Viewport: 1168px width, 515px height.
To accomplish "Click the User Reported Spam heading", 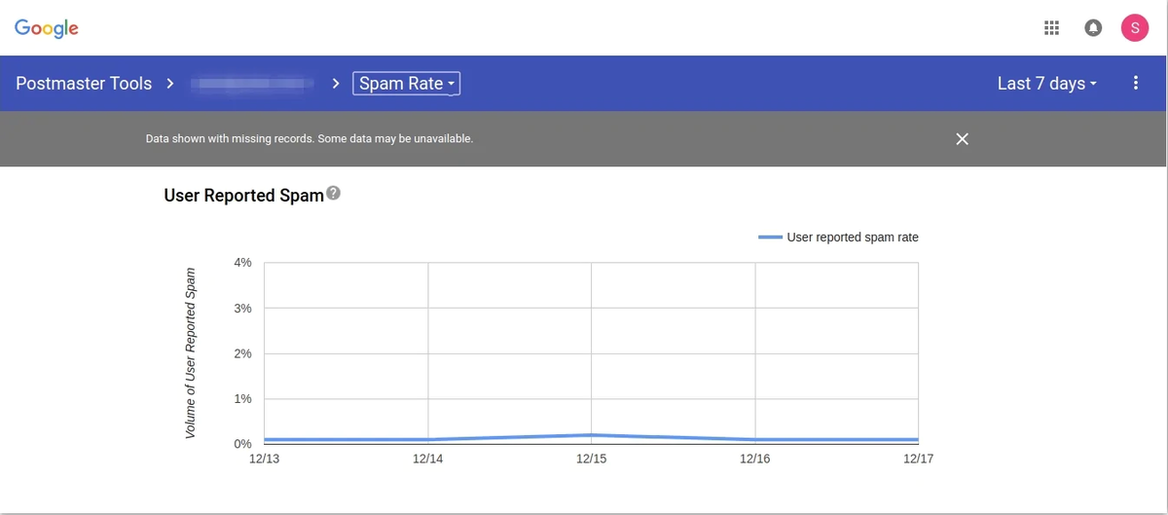I will [x=243, y=196].
